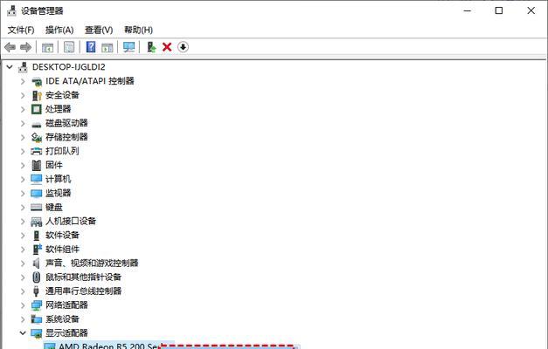
Task: Toggle the Action pane toolbar icon
Action: tap(107, 47)
